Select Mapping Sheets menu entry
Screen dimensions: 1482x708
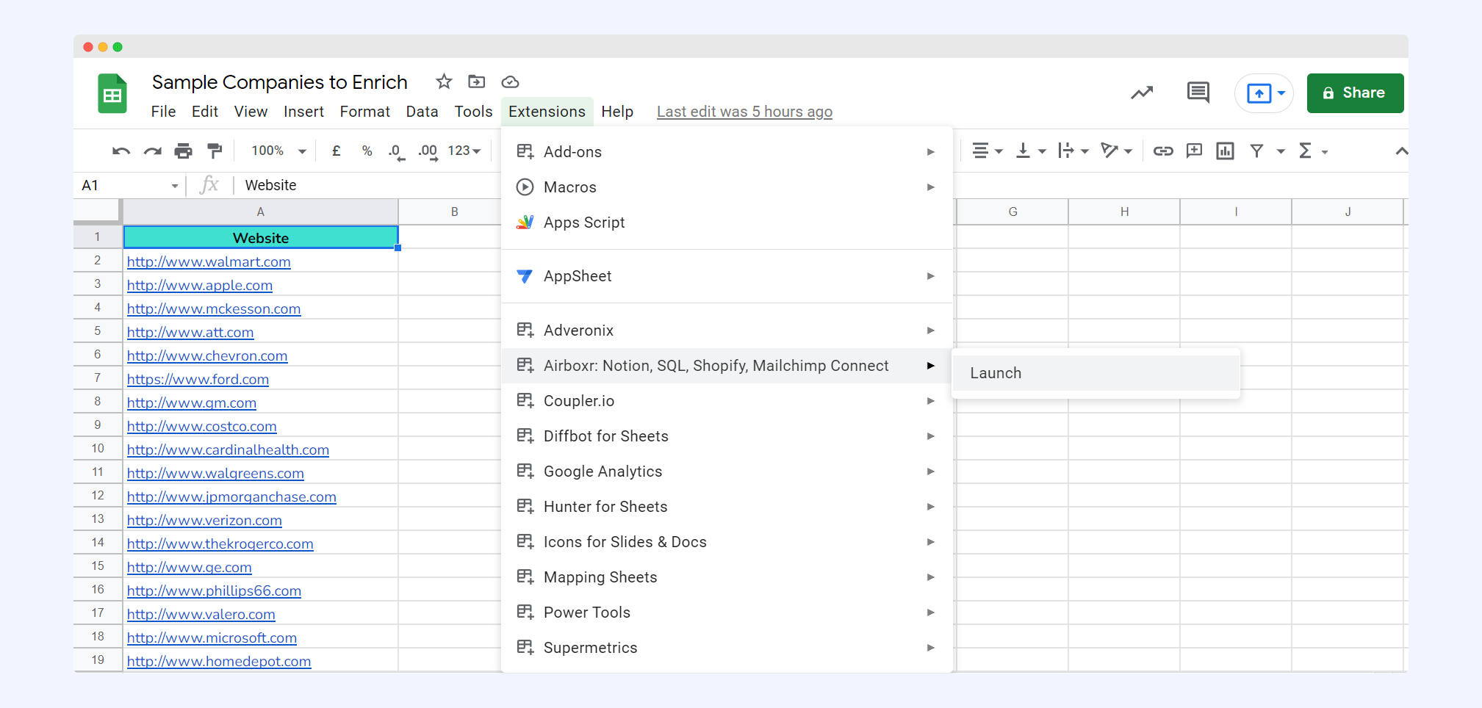coord(727,577)
